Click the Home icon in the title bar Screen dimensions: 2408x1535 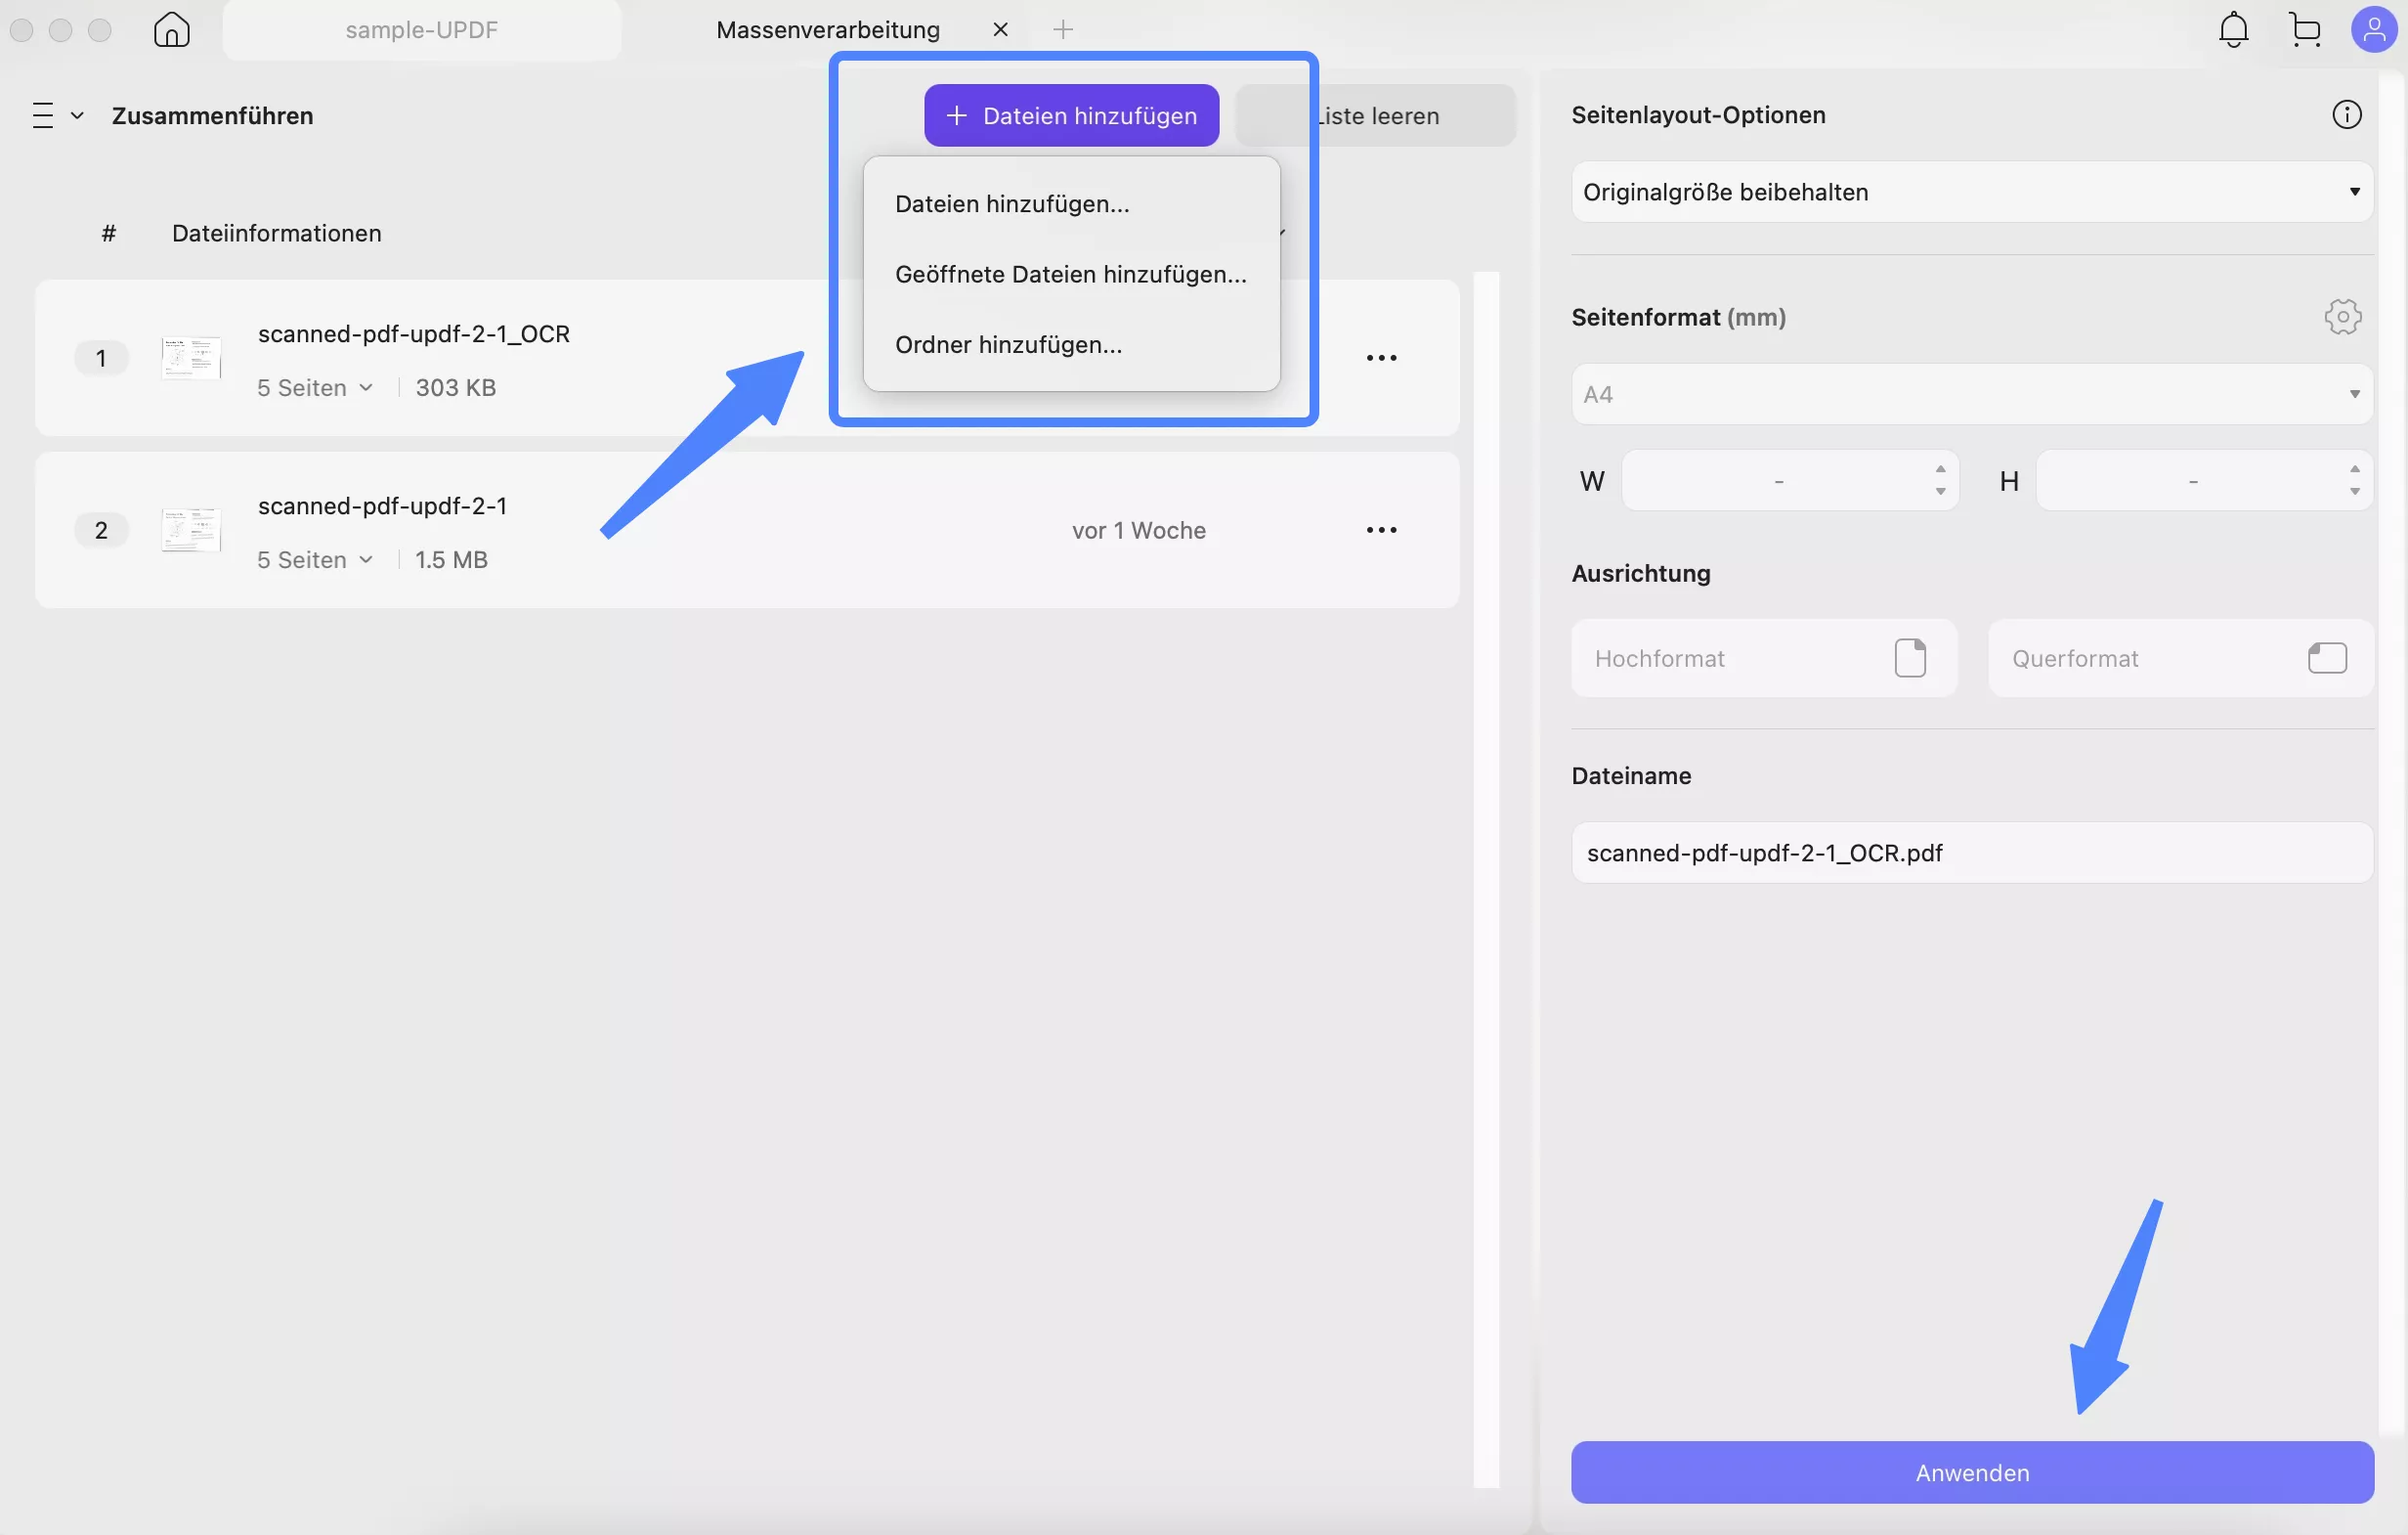171,29
